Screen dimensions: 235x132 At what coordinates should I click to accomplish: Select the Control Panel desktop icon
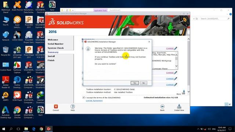click(x=6, y=66)
